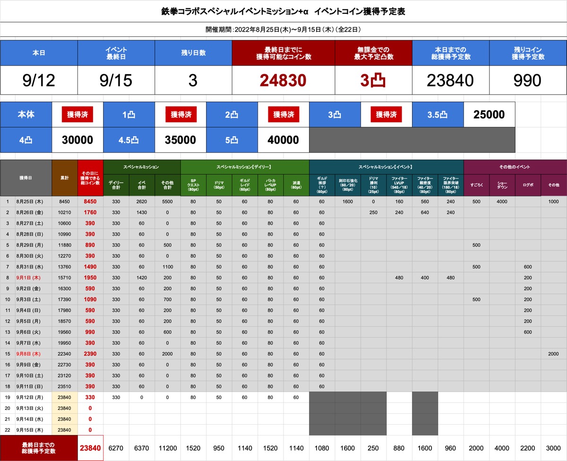
Task: Click the 獲得済 badge next to 本体
Action: (x=77, y=114)
